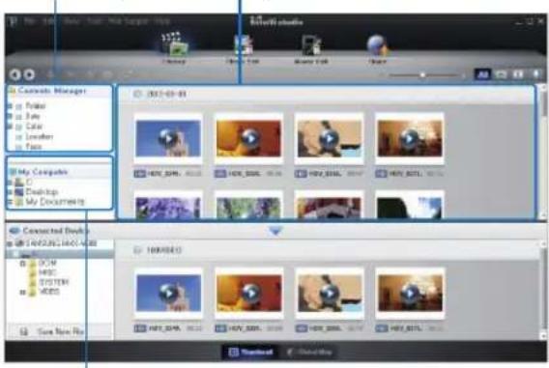Click the device pane vertical scrollbar
The height and width of the screenshot is (368, 549).
tap(544, 290)
